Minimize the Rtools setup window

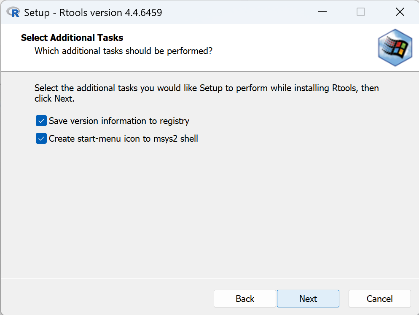[x=322, y=12]
